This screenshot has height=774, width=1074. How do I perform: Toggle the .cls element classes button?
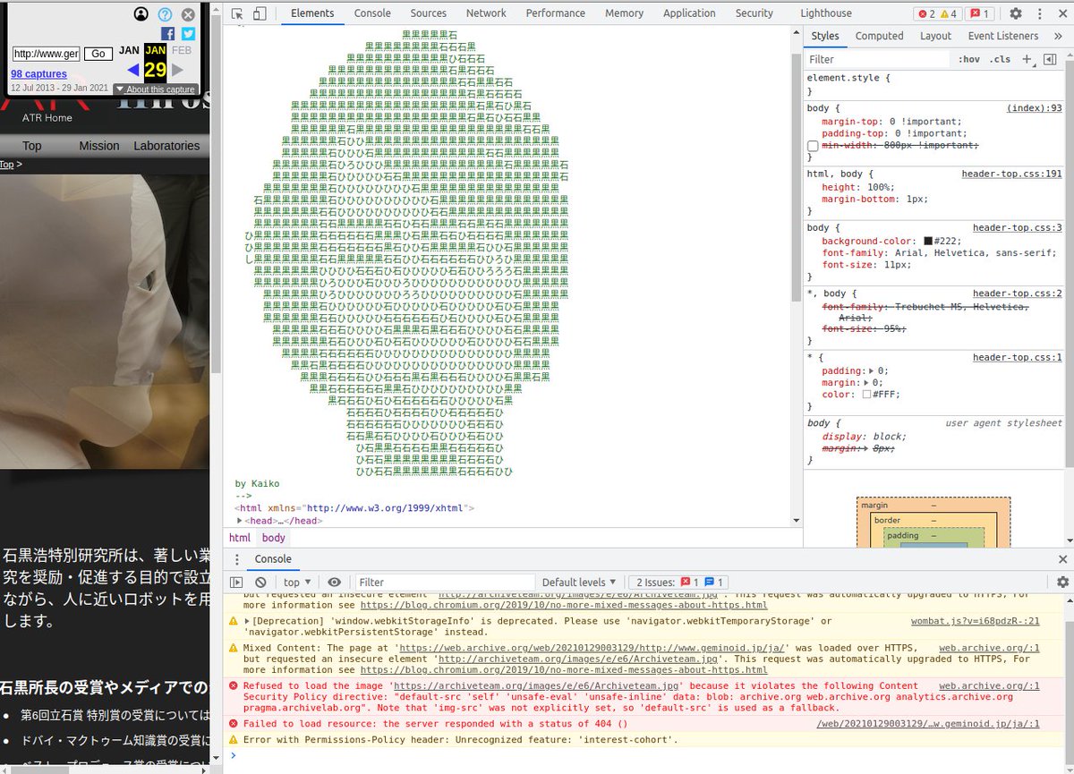(1001, 59)
